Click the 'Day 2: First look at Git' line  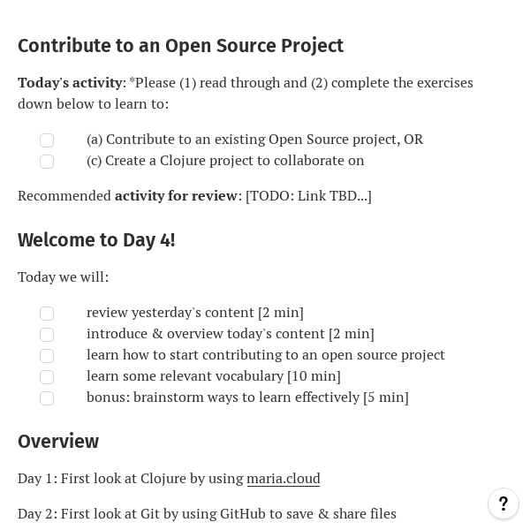click(x=207, y=513)
